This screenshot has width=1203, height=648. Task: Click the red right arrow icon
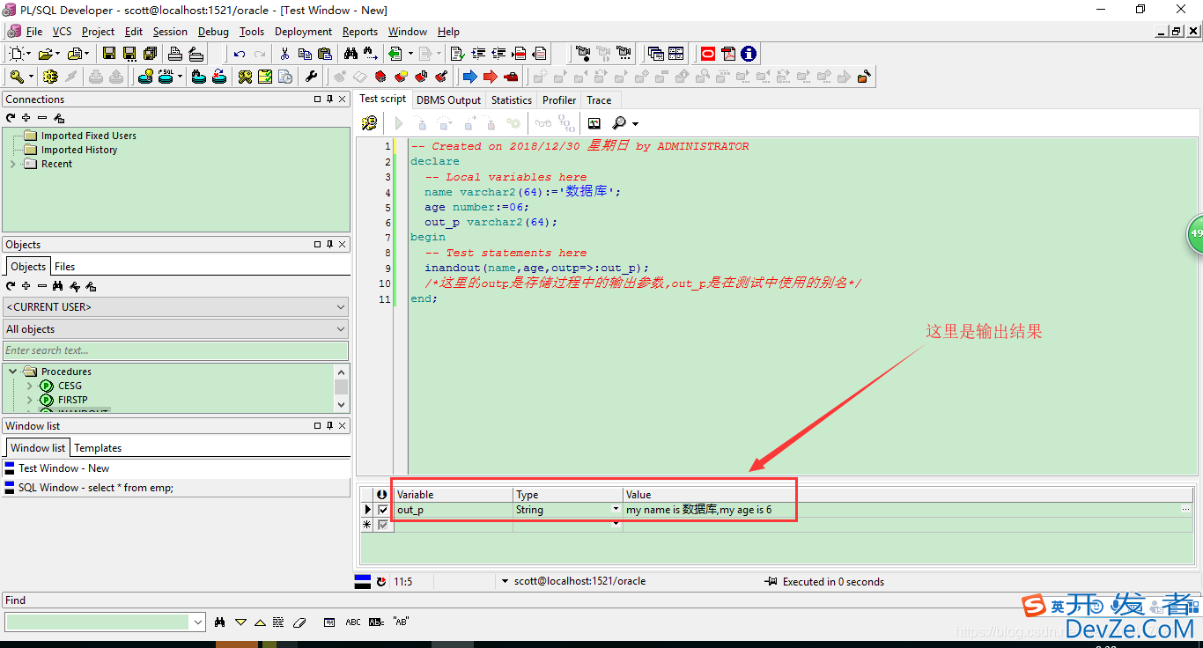click(490, 77)
